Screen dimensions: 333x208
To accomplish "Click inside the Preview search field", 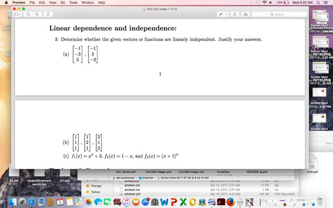I will click(x=280, y=14).
